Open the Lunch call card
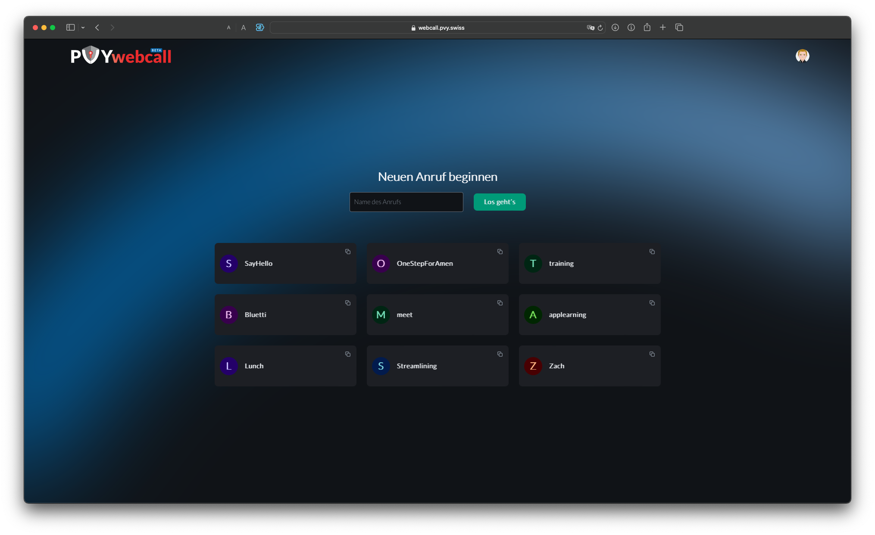 click(x=285, y=366)
